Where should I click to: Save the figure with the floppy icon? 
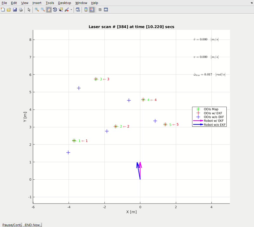15,10
